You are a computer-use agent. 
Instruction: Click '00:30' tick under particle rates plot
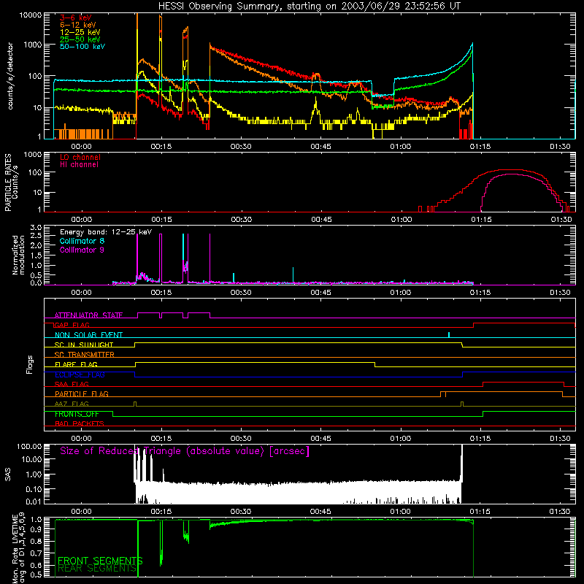[242, 220]
